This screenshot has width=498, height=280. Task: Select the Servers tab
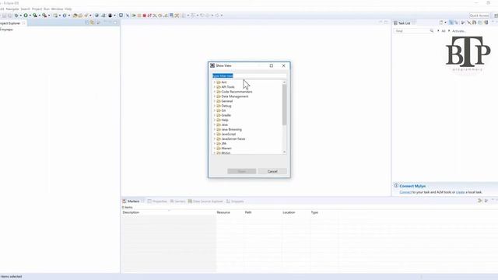point(177,201)
